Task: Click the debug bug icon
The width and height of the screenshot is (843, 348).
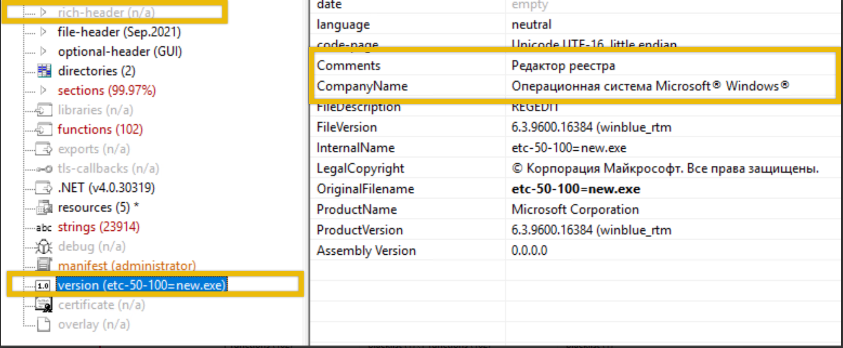Action: (x=43, y=247)
